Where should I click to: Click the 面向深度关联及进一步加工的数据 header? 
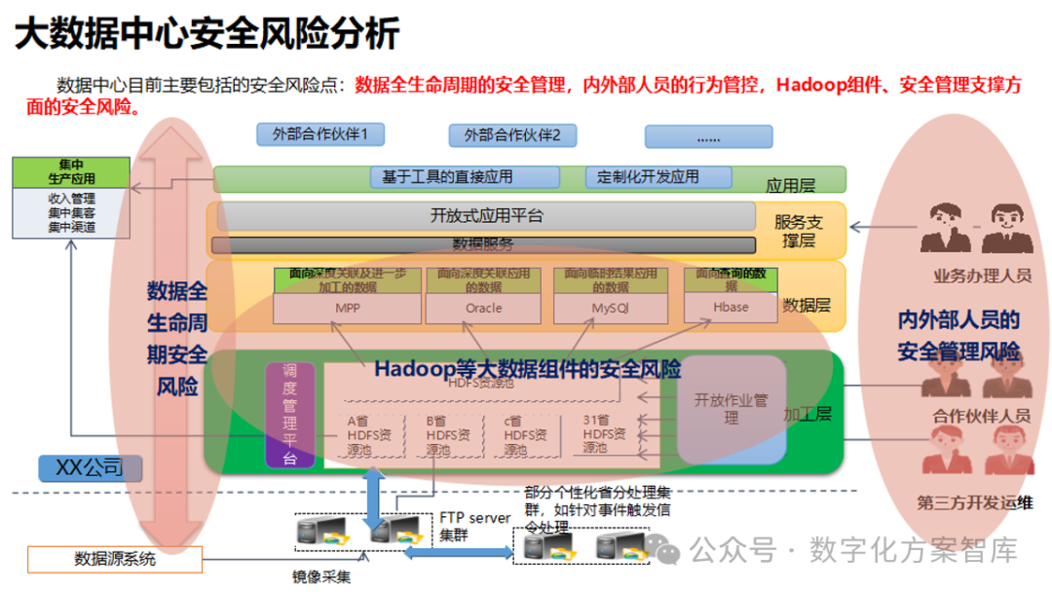click(x=347, y=280)
